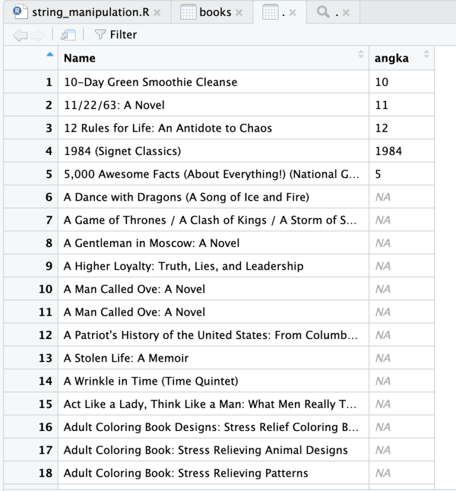Click sort arrows on angka column
Image resolution: width=456 pixels, height=491 pixels.
point(425,55)
